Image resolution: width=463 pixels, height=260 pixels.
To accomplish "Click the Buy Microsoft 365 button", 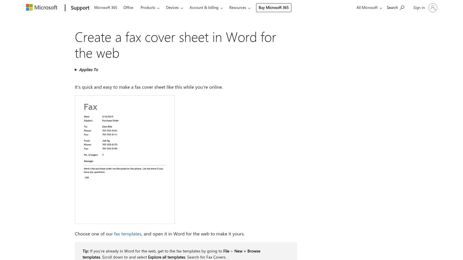I will point(273,8).
